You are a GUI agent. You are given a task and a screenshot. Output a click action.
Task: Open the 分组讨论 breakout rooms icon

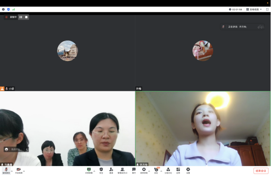coord(168,170)
